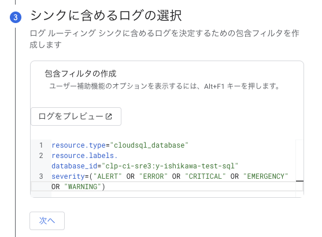This screenshot has height=237, width=322.
Task: Click the 次へ button
Action: [47, 221]
